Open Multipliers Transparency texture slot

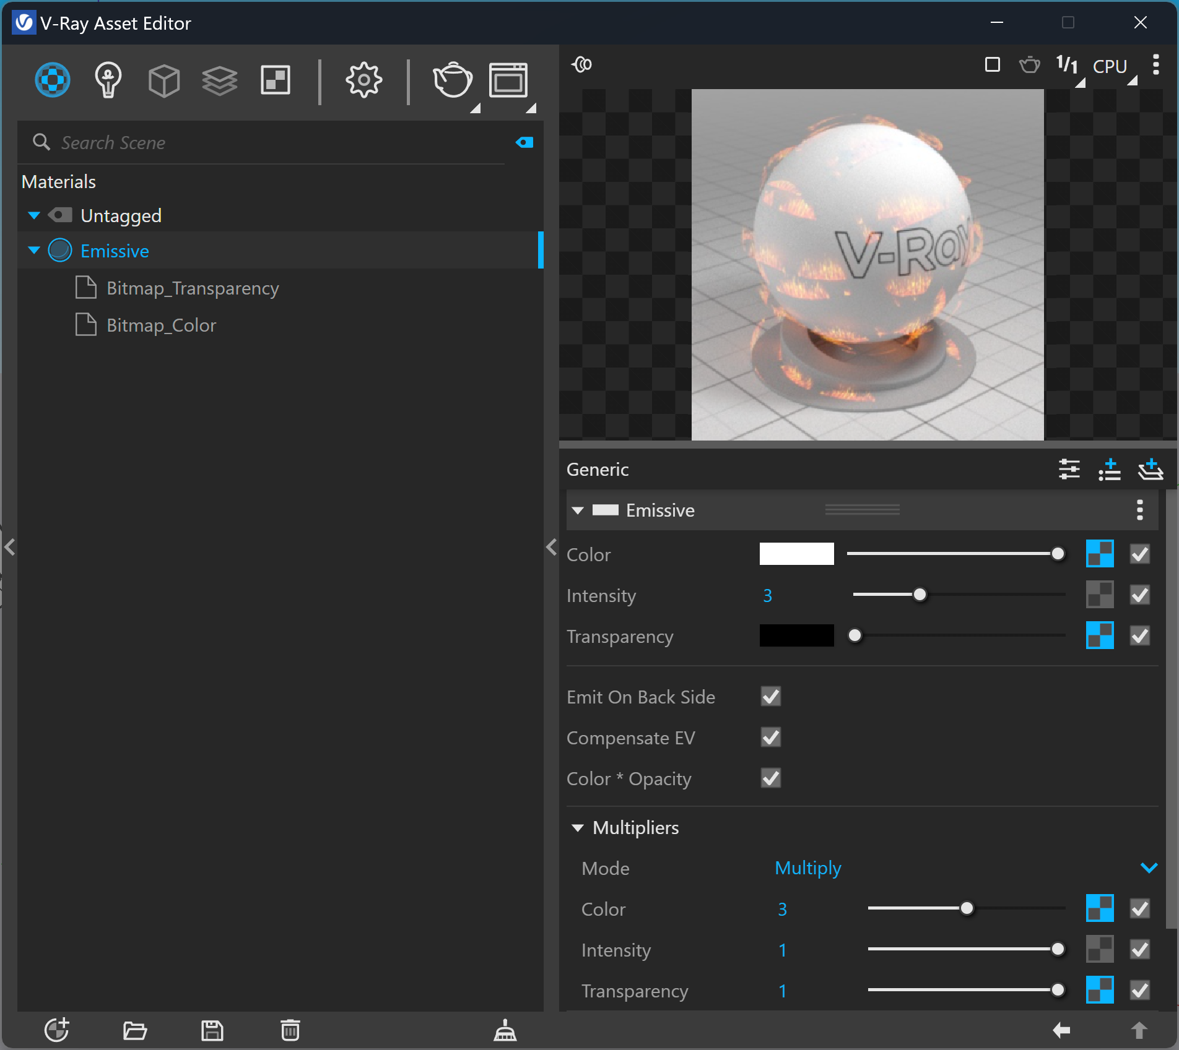(1100, 990)
